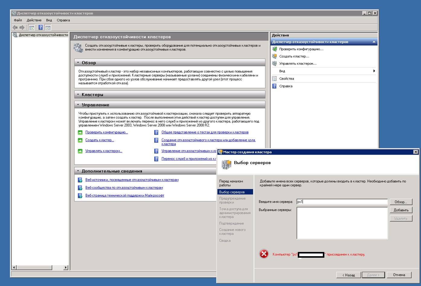Click the Свойства icon in Actions pane
421x286 pixels.
pyautogui.click(x=275, y=79)
